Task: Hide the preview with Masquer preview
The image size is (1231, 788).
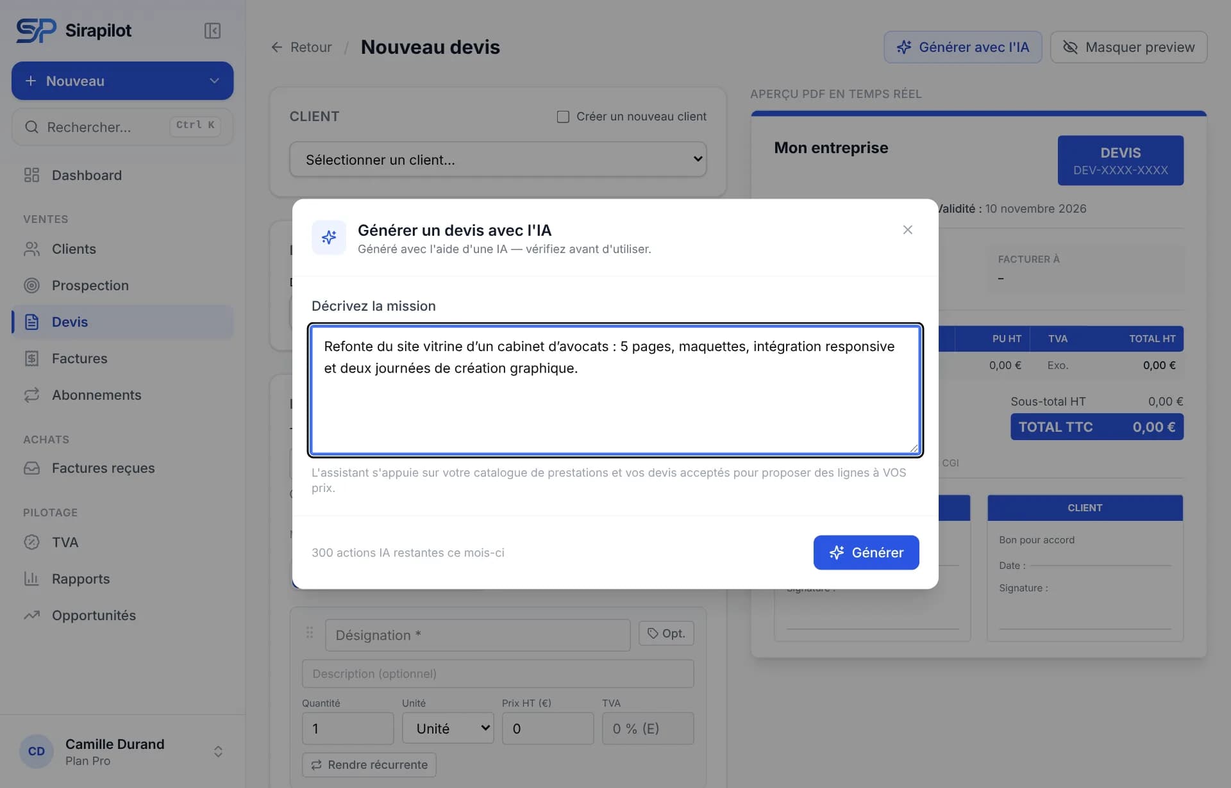Action: [x=1128, y=47]
